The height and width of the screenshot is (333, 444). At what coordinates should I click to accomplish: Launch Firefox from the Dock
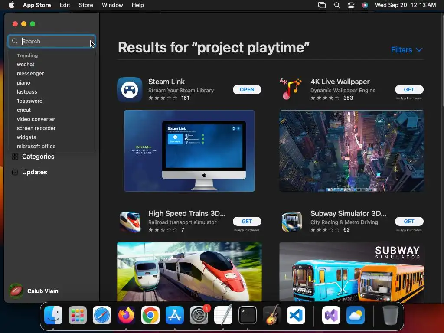[126, 315]
